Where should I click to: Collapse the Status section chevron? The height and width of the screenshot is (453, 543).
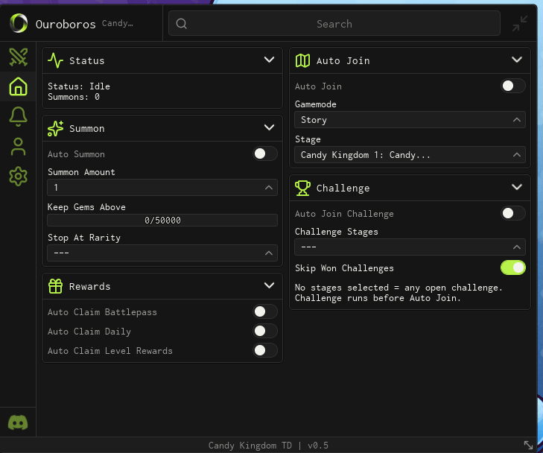click(x=269, y=60)
